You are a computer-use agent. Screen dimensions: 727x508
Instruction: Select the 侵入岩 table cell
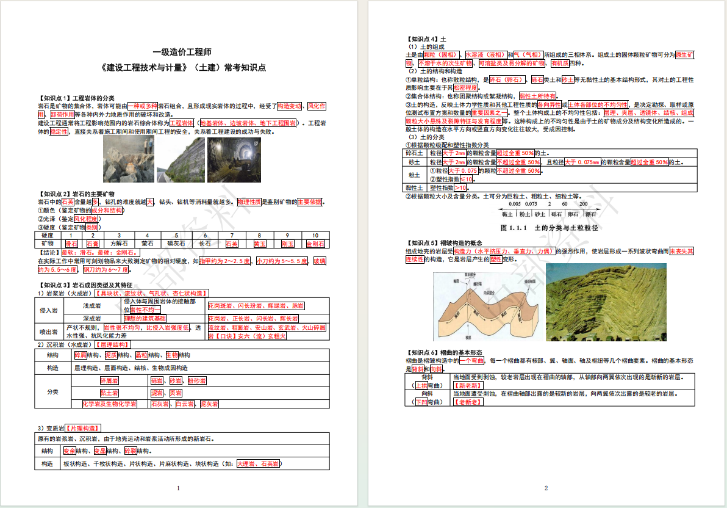tap(49, 310)
